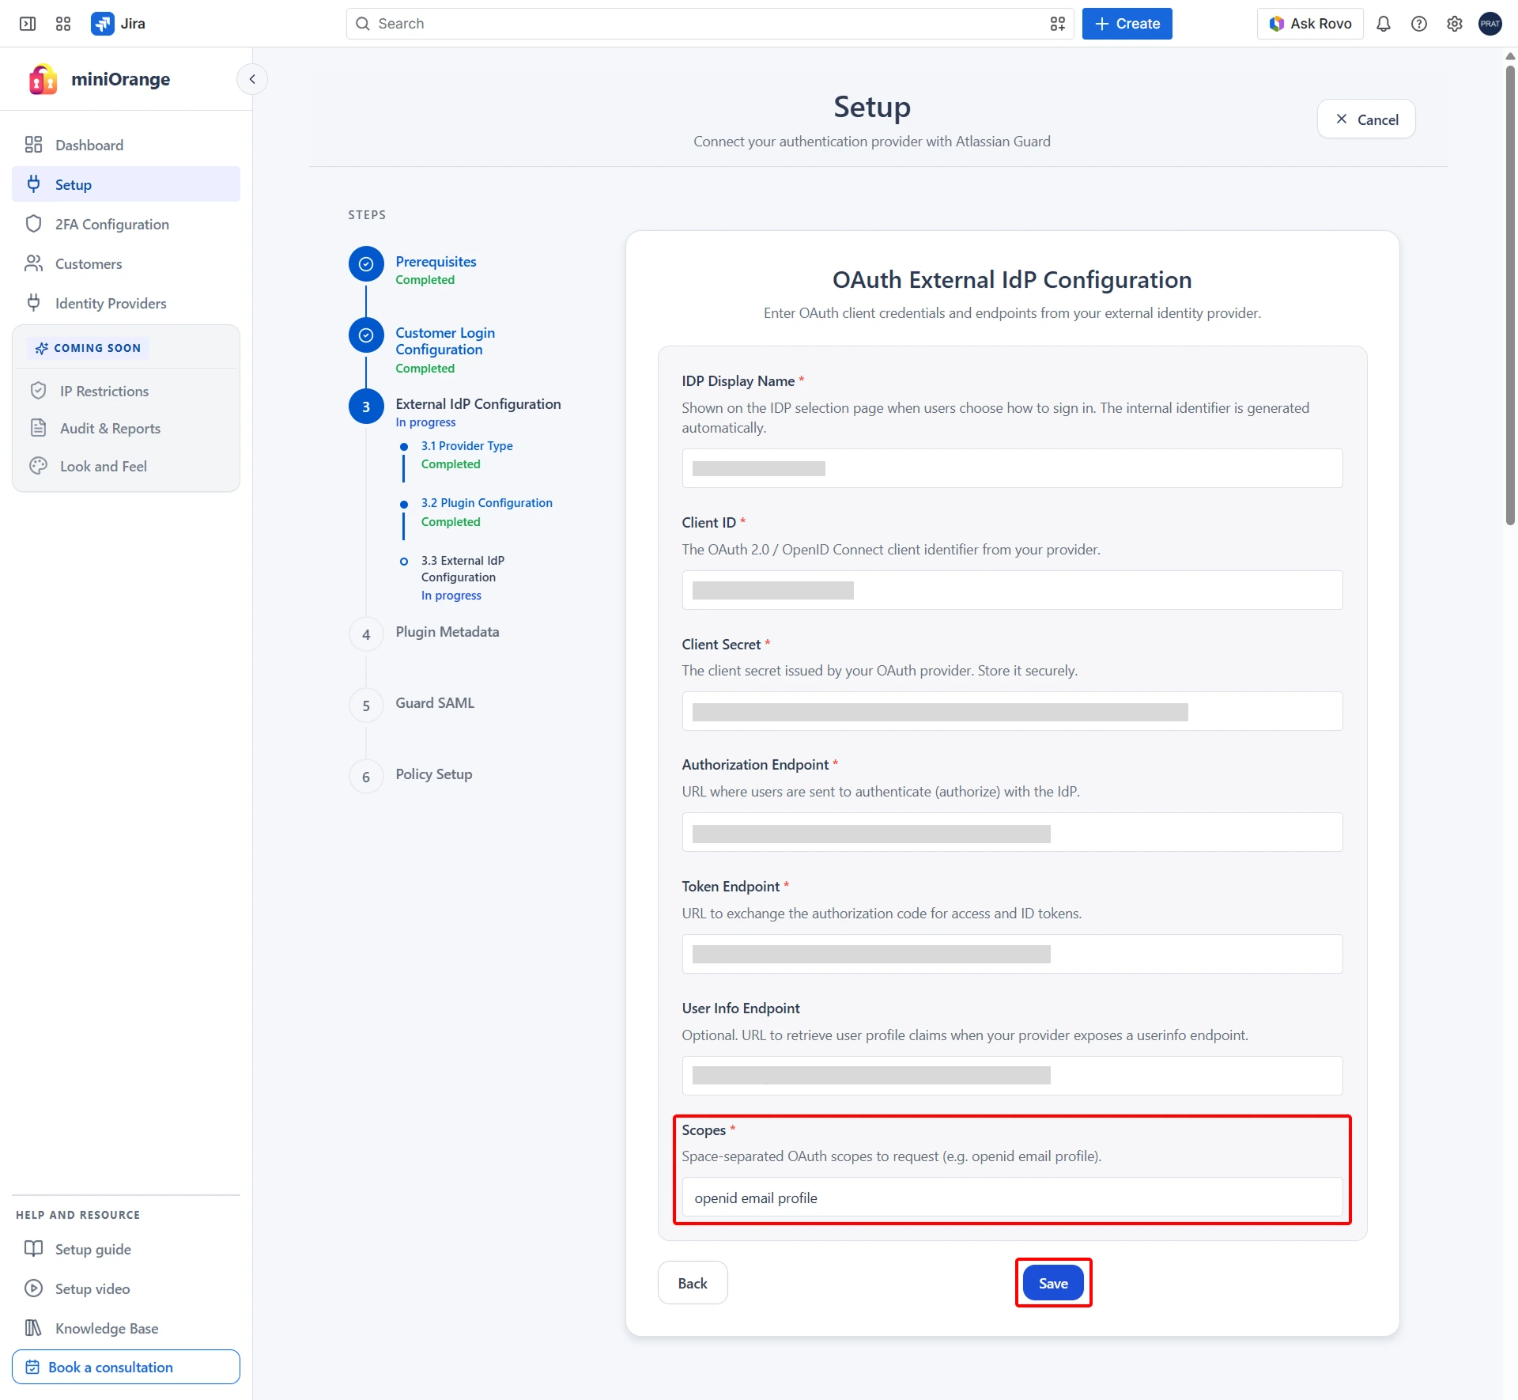Open 3.1 Provider Type substep
Viewport: 1518px width, 1400px height.
[x=466, y=446]
